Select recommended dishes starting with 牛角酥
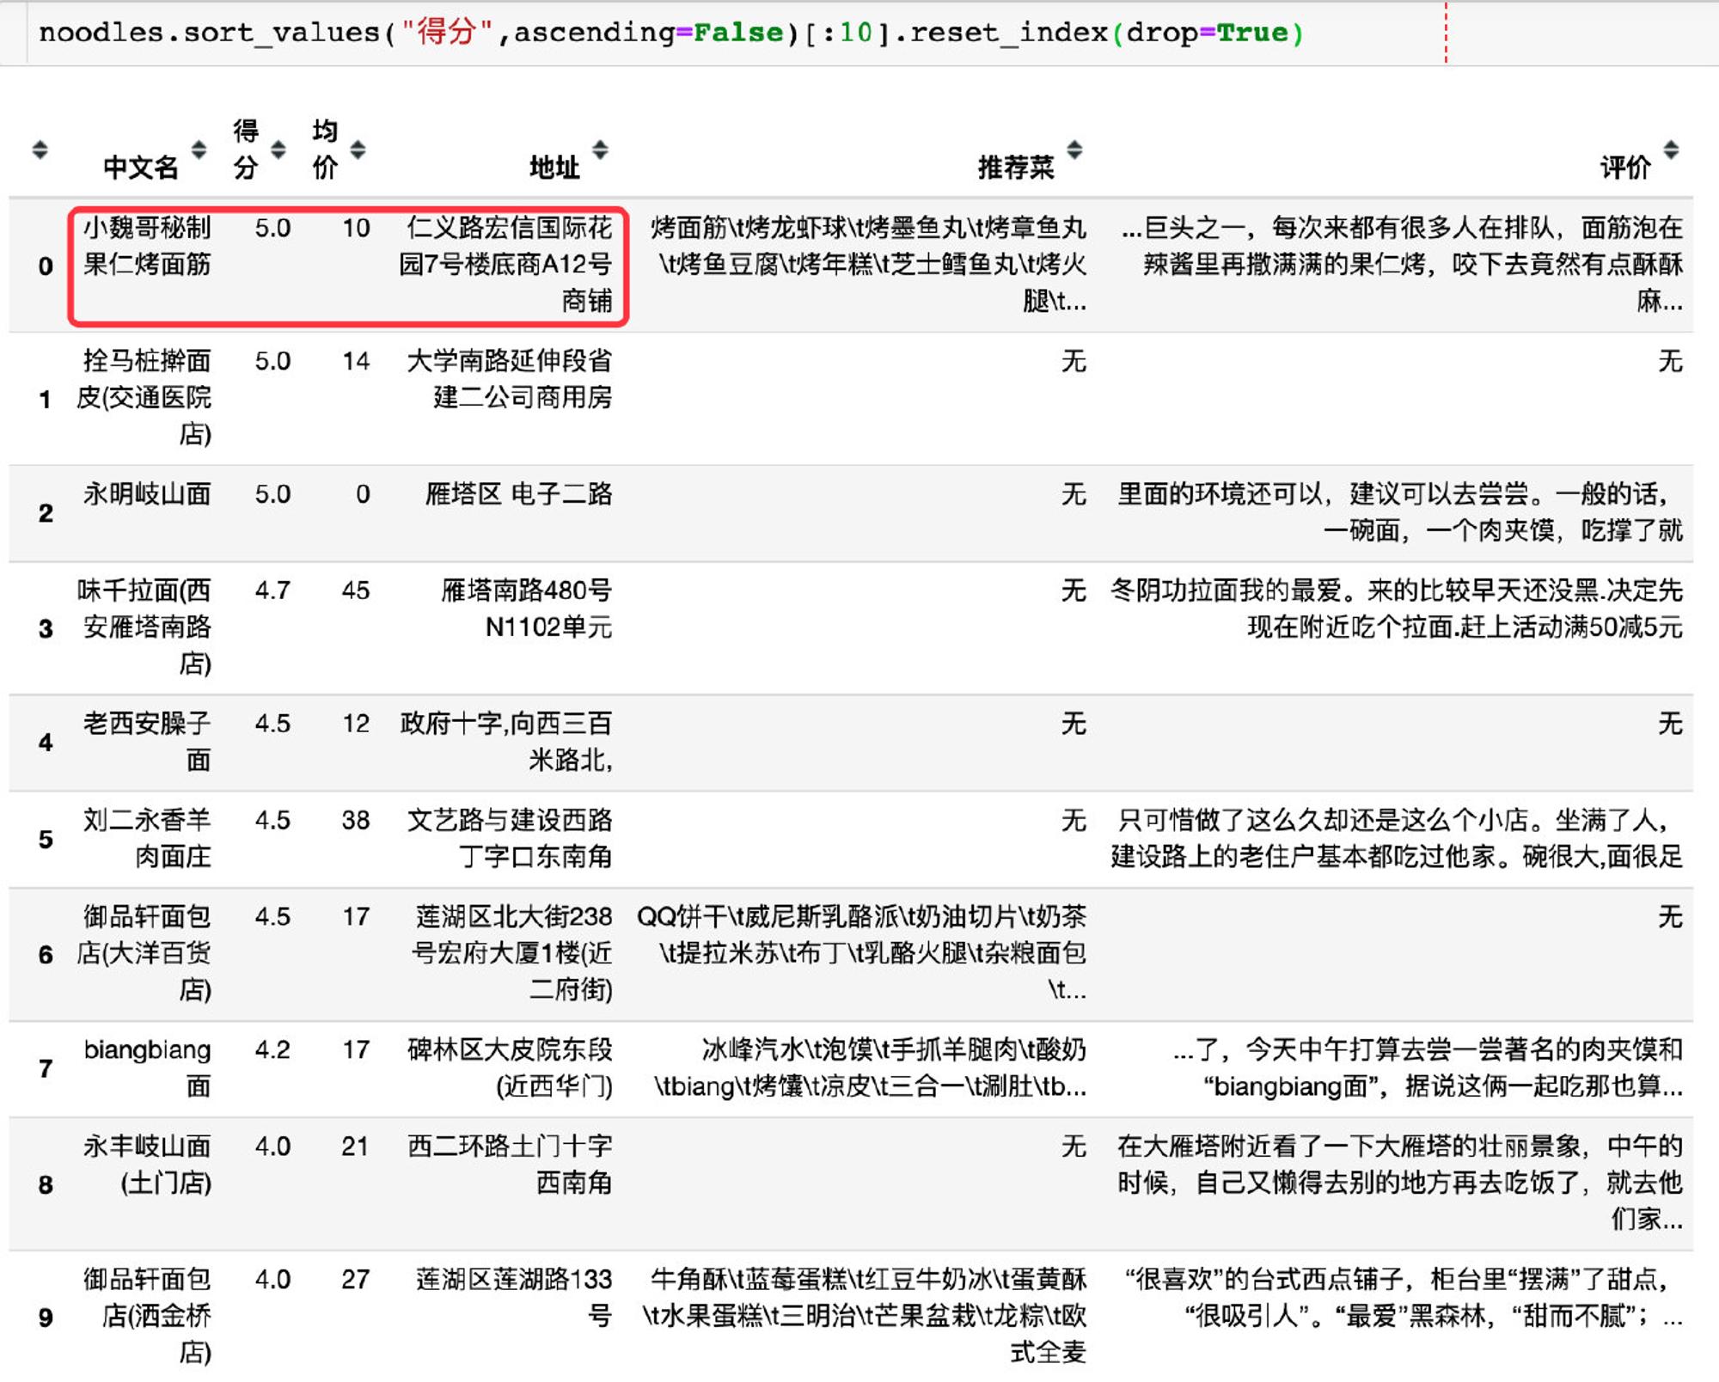The image size is (1719, 1382). [865, 1316]
